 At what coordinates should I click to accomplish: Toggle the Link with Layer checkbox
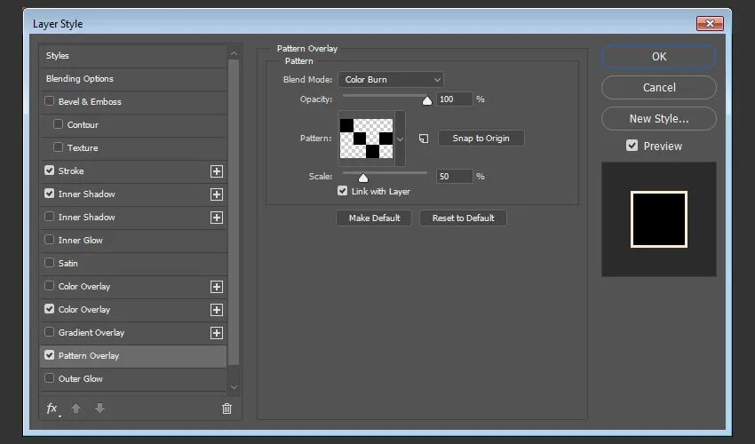point(342,191)
